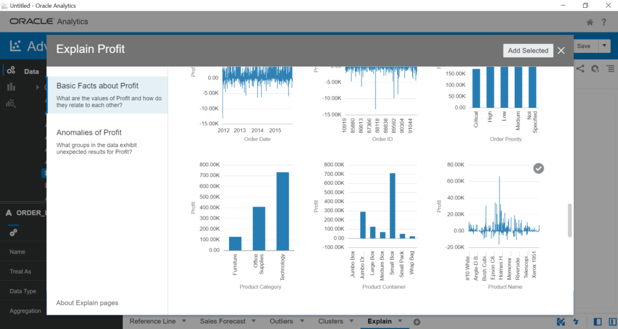Select the Profit by Product Container chart
The width and height of the screenshot is (618, 329).
click(366, 225)
